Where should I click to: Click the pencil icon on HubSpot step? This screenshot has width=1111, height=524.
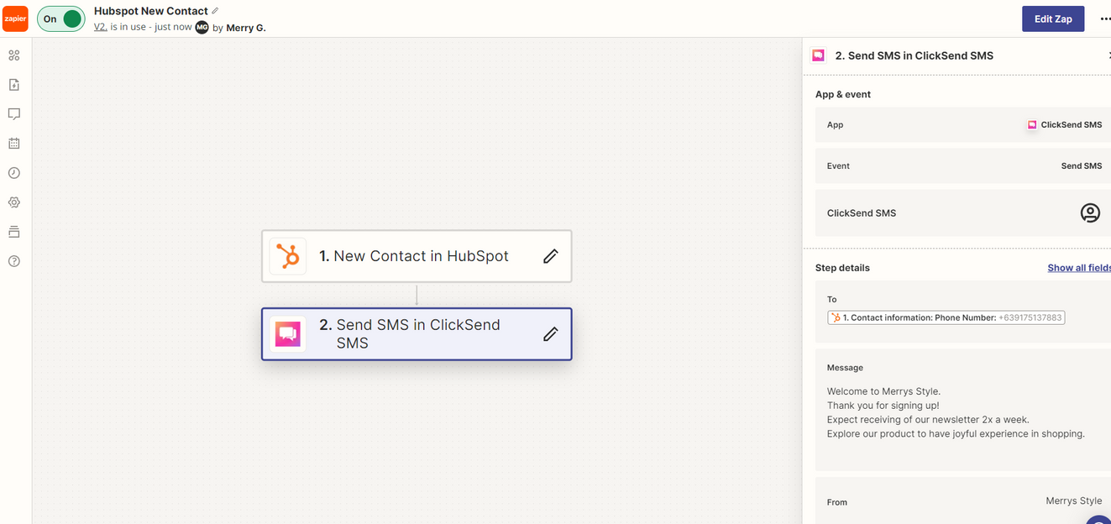(x=551, y=256)
